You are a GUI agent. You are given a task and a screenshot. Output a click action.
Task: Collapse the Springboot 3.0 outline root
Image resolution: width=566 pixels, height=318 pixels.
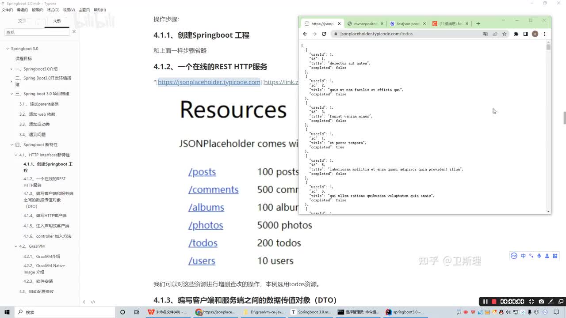pos(8,49)
